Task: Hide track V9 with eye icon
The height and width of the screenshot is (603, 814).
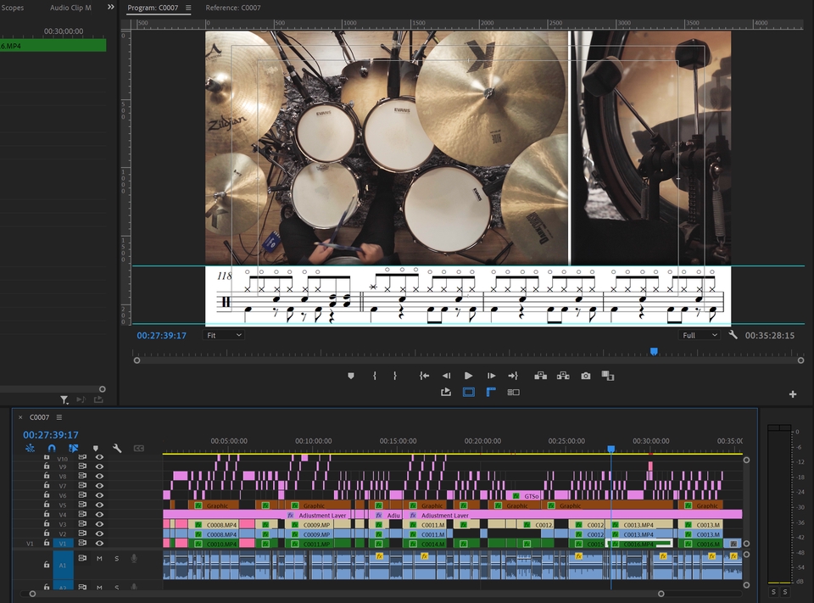Action: (99, 466)
